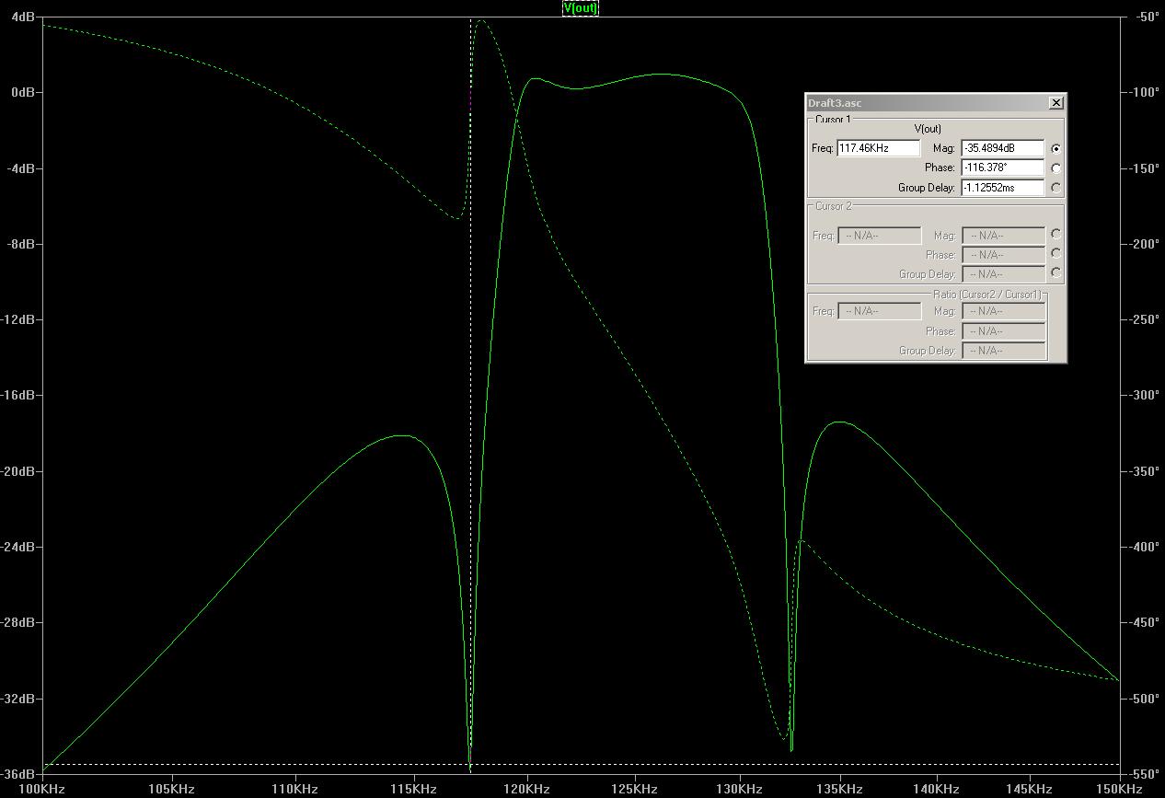Select the Cursor 2 Phase radio button

click(1055, 254)
